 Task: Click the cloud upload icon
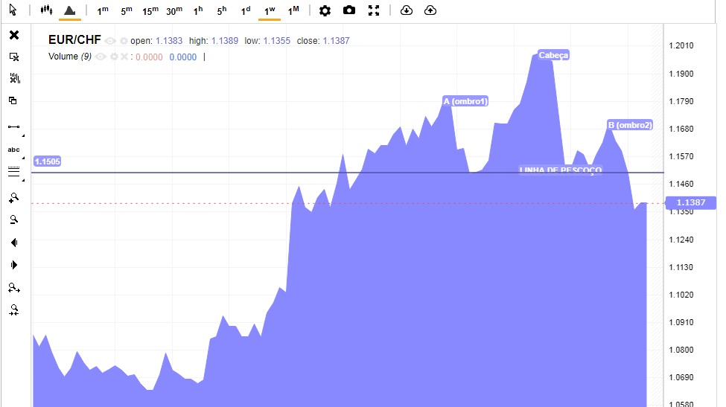[430, 10]
